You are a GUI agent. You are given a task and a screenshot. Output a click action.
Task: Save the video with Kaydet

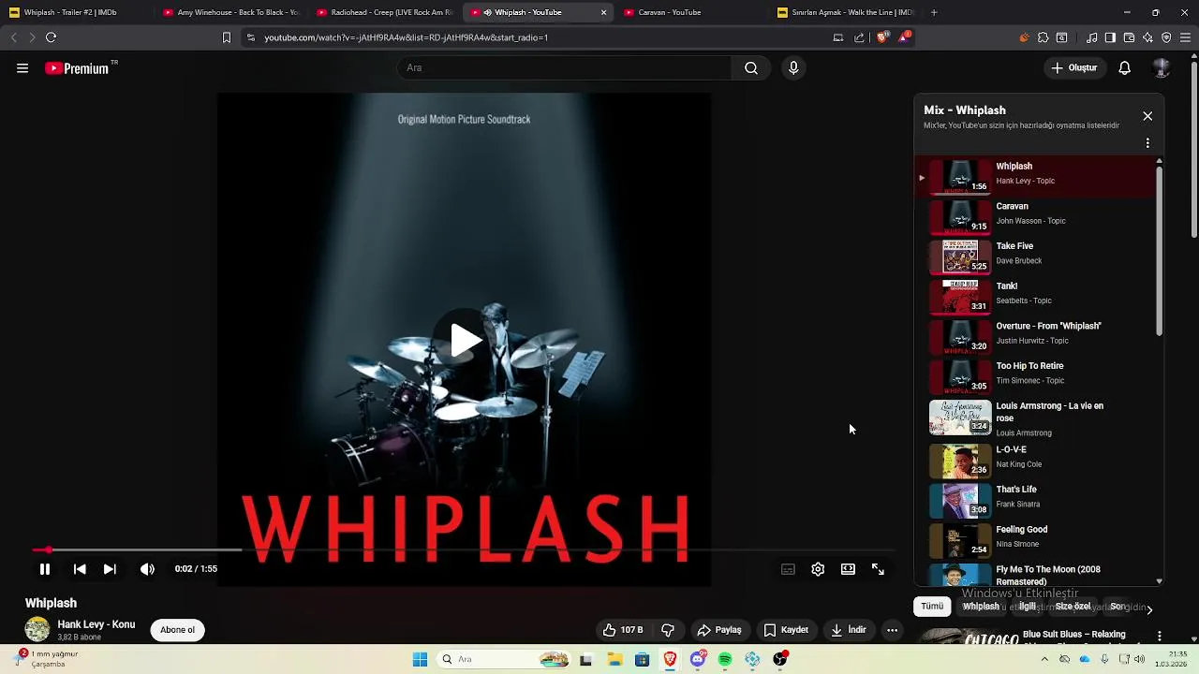pyautogui.click(x=786, y=630)
